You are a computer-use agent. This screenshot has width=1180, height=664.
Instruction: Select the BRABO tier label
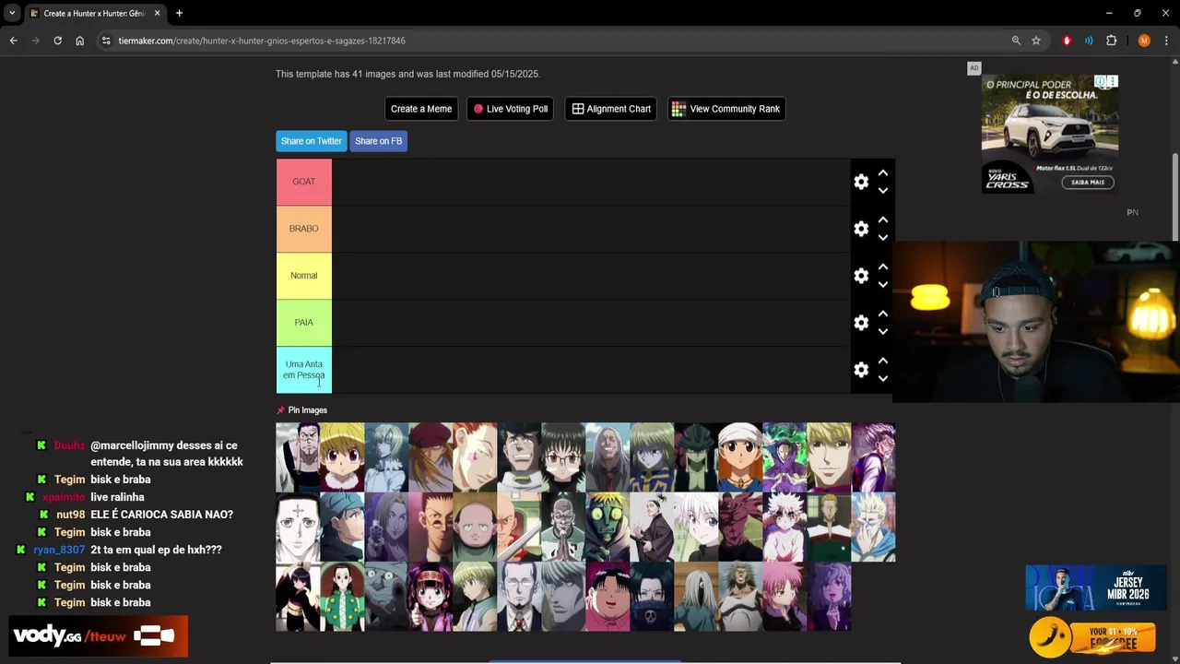tap(304, 229)
